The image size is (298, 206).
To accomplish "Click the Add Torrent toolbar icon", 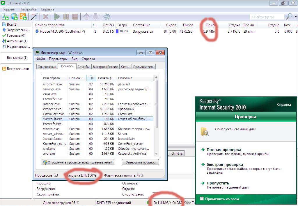I will coord(5,16).
